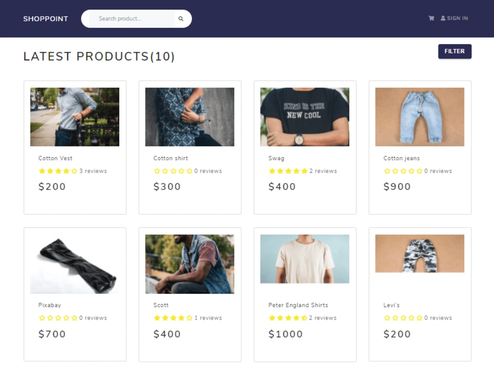This screenshot has height=370, width=494.
Task: Click the Scott product title
Action: click(161, 305)
